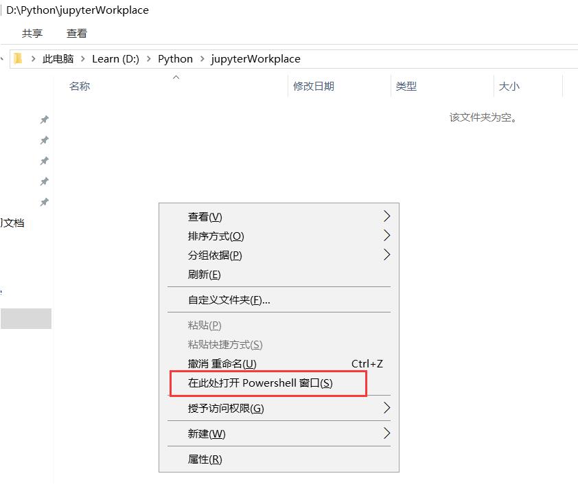The height and width of the screenshot is (489, 578).
Task: Click the sort arrow above 名称 column
Action: coord(176,77)
